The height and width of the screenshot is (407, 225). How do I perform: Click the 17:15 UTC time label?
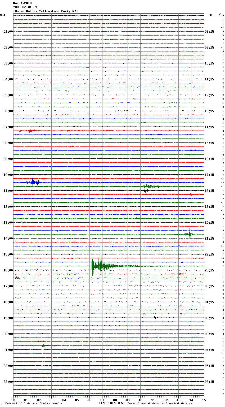point(209,175)
